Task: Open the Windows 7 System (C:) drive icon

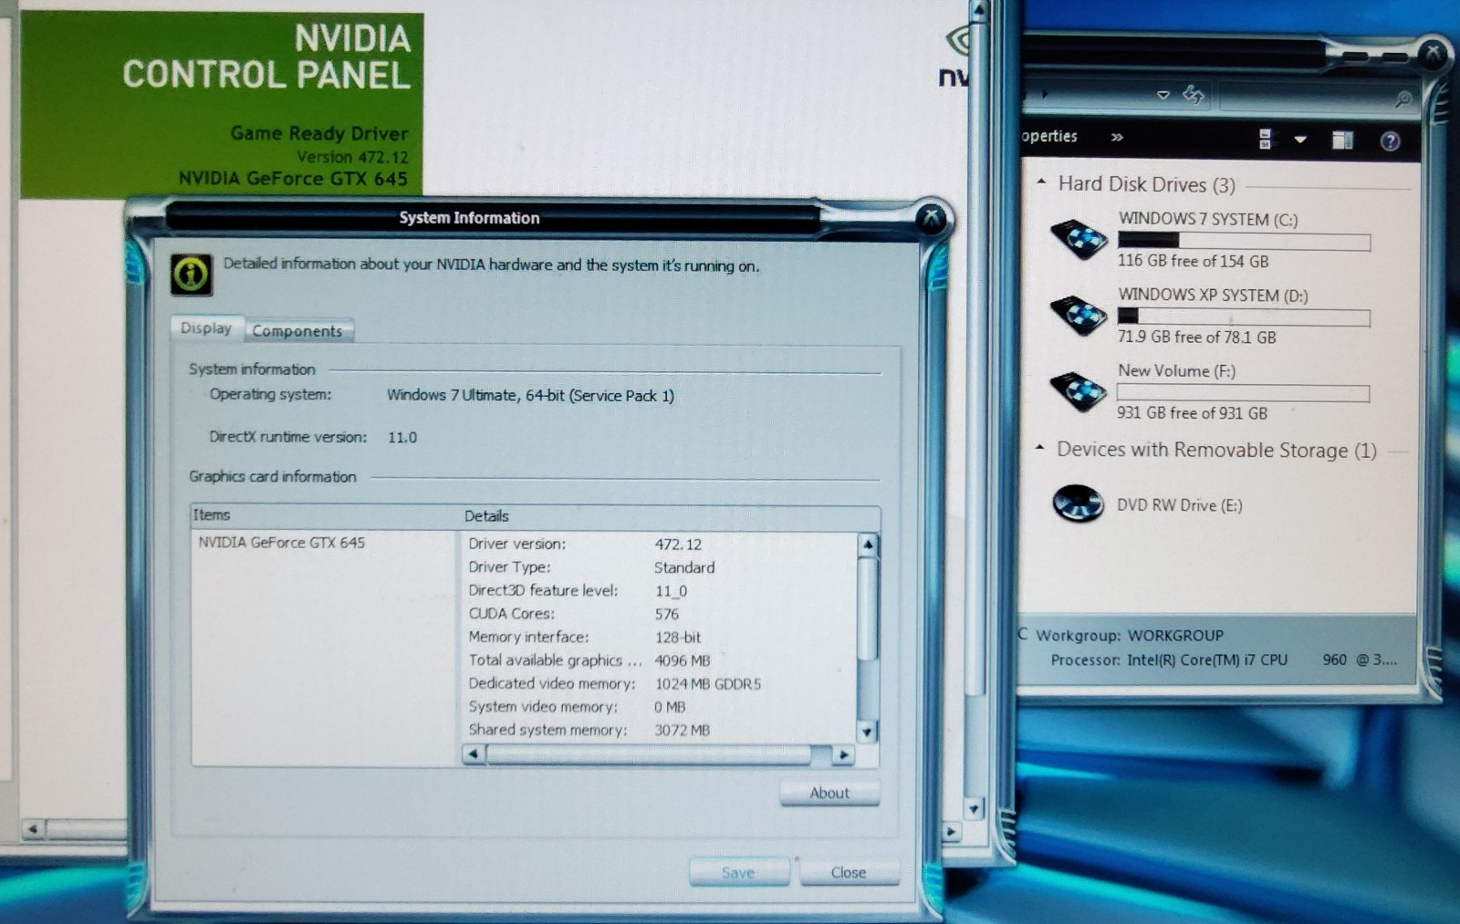Action: point(1079,239)
